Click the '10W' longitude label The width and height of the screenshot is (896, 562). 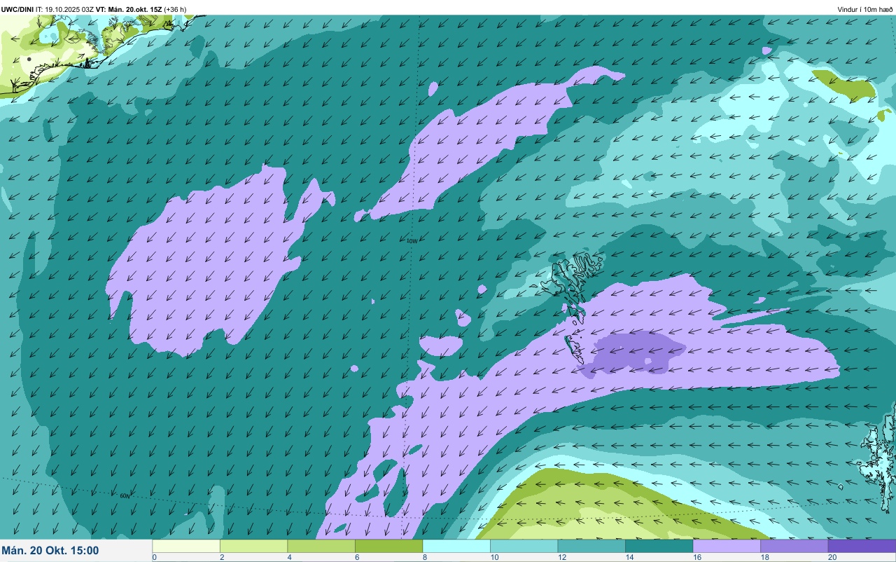point(412,241)
